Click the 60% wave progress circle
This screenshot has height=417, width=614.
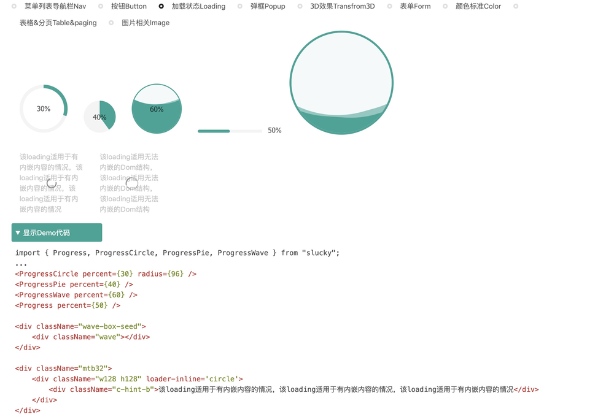click(157, 109)
